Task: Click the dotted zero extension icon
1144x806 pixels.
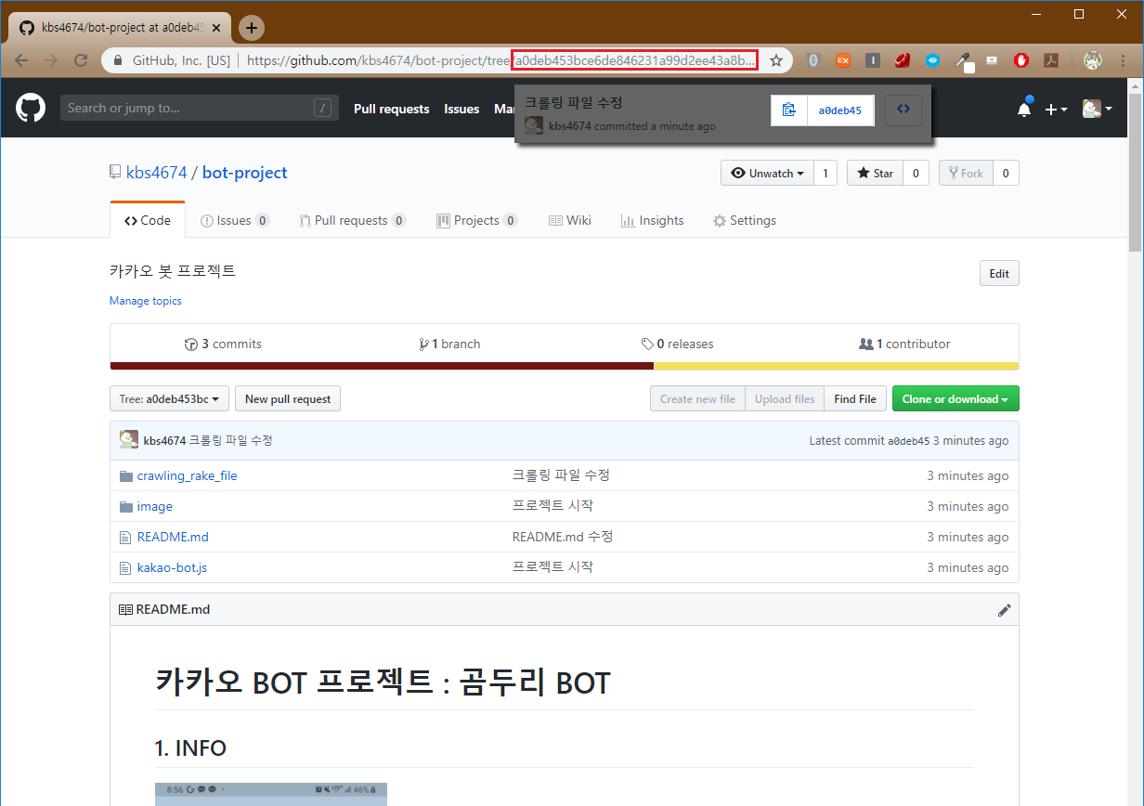Action: 813,60
